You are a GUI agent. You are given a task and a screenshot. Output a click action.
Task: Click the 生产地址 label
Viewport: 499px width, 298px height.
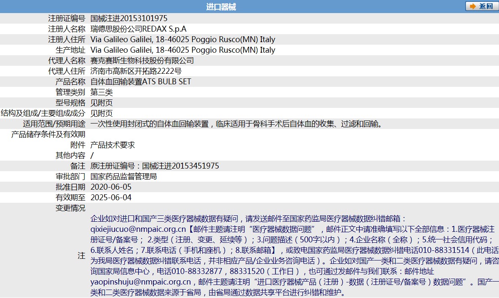71,50
